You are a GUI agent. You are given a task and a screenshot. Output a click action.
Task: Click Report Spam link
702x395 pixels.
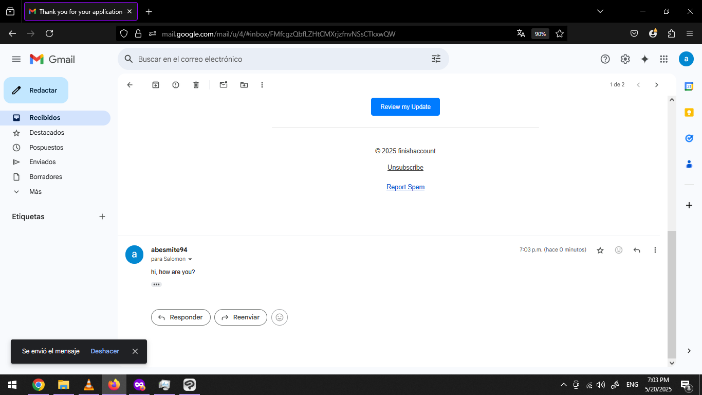coord(405,187)
